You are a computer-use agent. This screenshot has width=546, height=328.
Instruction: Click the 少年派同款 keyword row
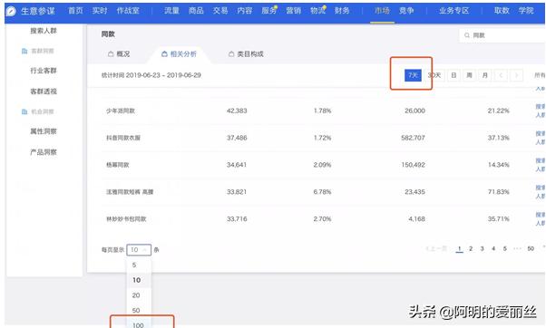pyautogui.click(x=323, y=111)
